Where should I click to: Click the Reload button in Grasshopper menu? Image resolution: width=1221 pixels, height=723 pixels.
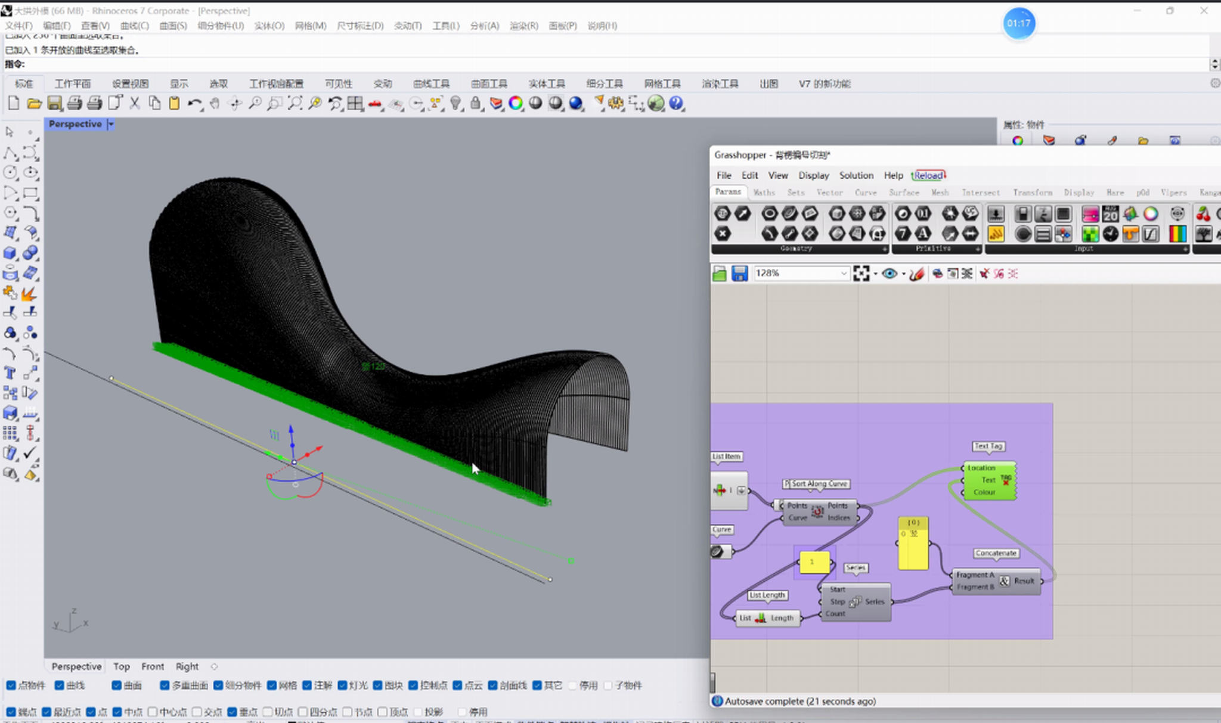point(928,175)
